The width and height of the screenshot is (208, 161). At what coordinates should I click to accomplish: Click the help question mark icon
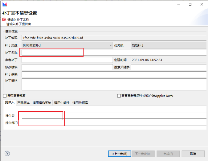click(x=7, y=153)
